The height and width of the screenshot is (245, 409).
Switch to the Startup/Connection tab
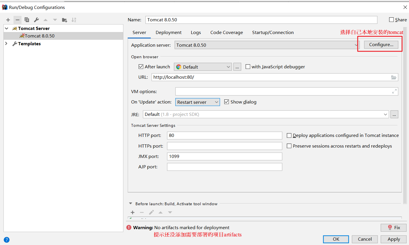[x=273, y=33]
